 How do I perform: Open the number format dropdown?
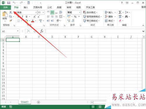[80, 12]
